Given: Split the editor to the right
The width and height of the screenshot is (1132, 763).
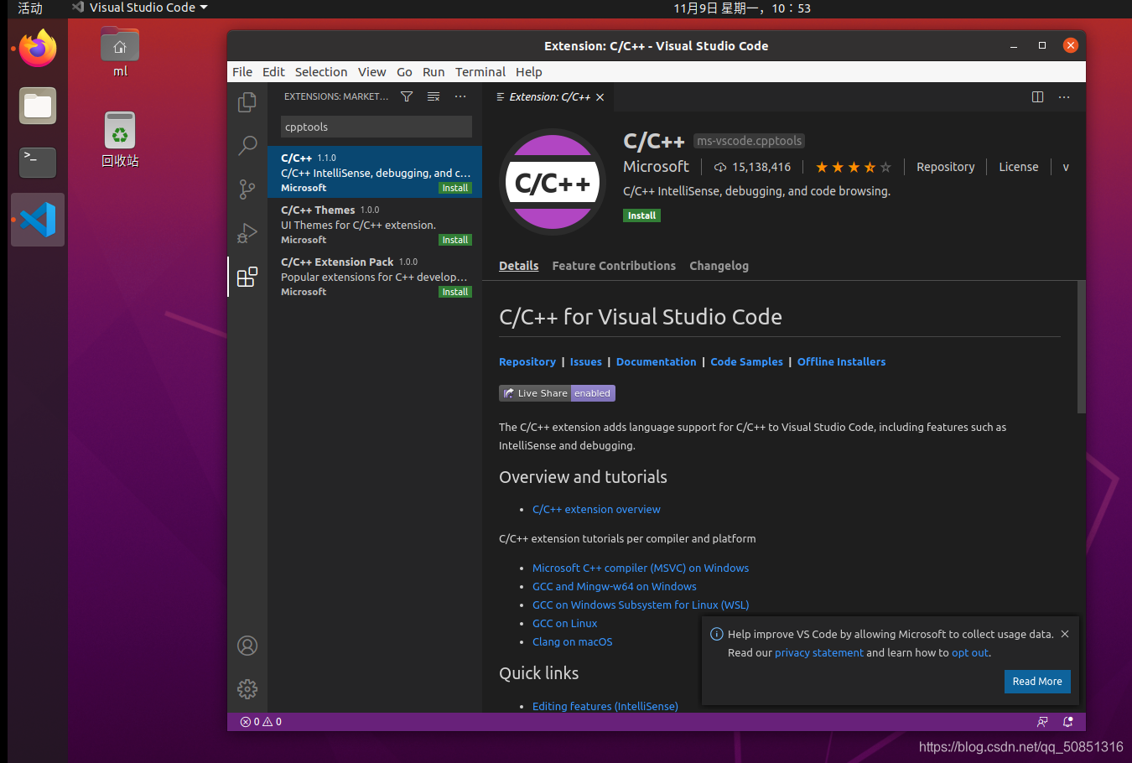Looking at the screenshot, I should 1037,97.
